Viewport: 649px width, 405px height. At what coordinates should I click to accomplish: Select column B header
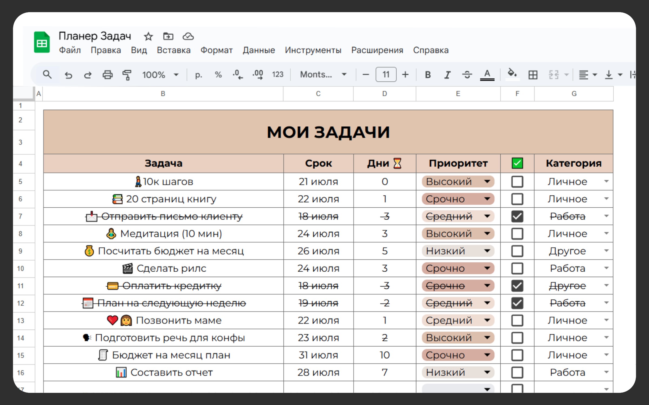pyautogui.click(x=163, y=94)
